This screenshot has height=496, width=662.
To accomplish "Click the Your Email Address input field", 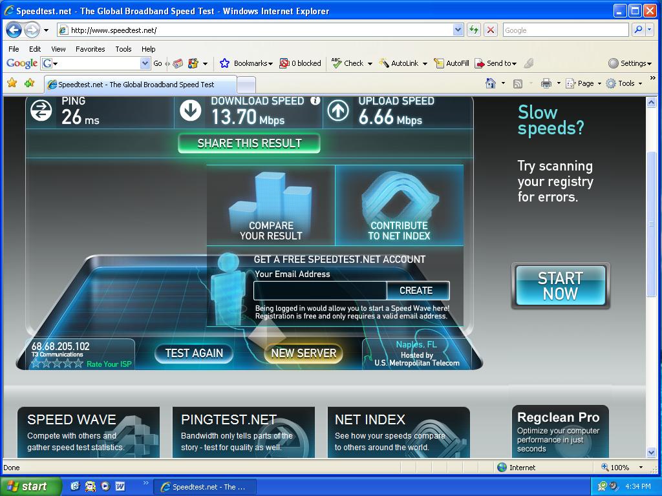I will (320, 291).
